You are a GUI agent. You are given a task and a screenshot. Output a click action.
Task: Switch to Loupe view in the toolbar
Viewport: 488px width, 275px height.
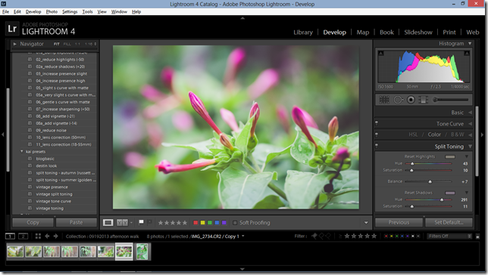coord(108,222)
